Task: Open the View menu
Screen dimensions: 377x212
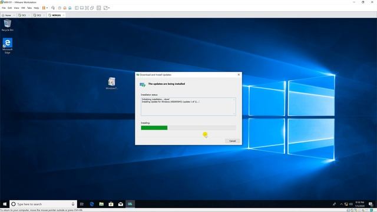Action: tap(16, 8)
